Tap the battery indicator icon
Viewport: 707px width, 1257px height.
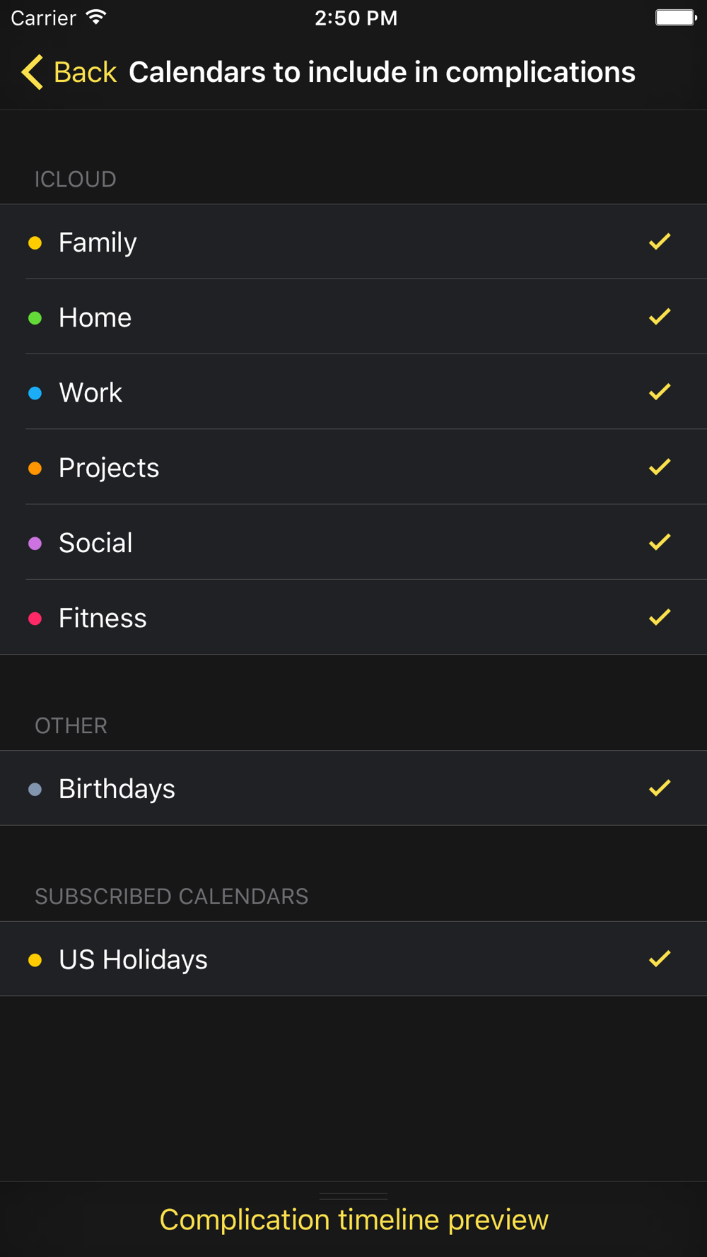(676, 18)
